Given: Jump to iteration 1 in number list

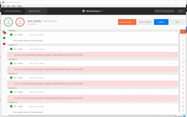Looking at the screenshot, I should click(183, 32).
